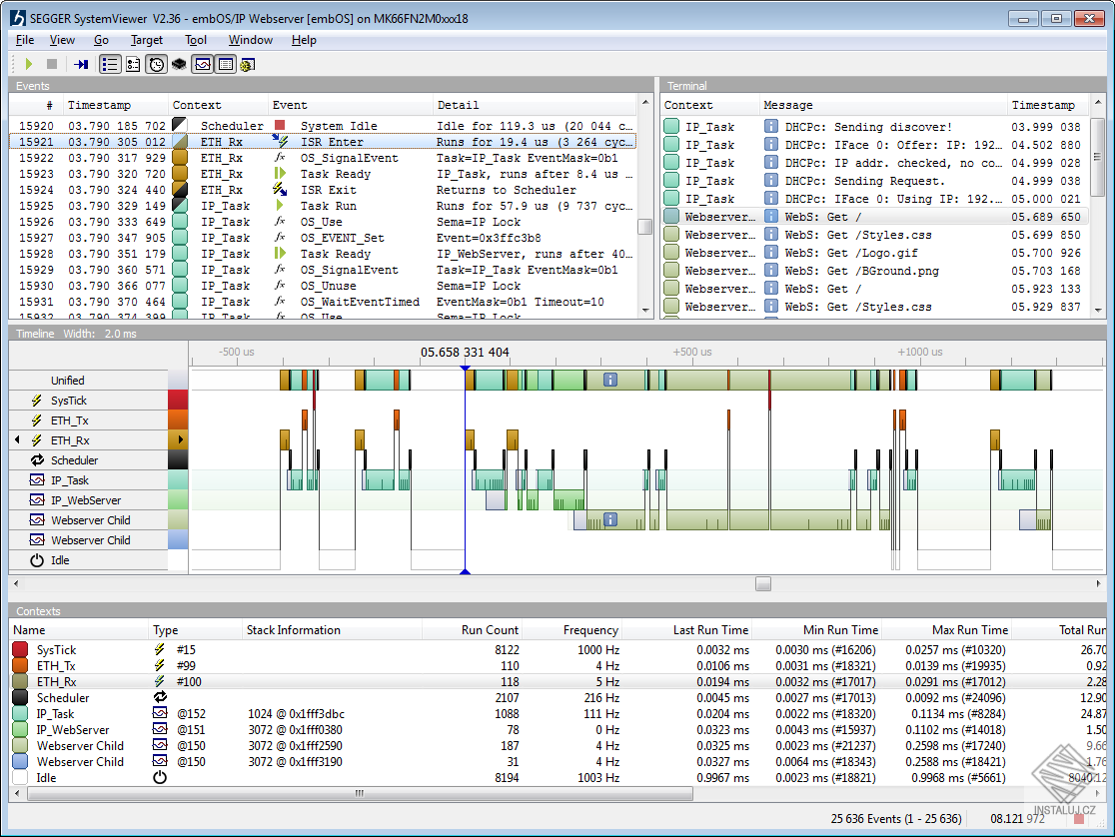
Task: Open the Target menu
Action: pos(147,40)
